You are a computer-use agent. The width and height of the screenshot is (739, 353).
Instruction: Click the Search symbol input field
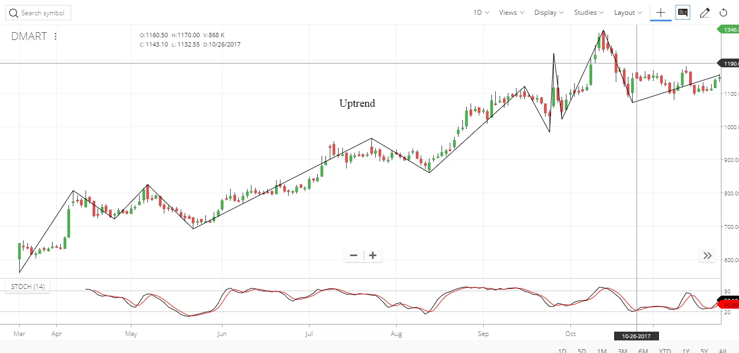click(43, 13)
